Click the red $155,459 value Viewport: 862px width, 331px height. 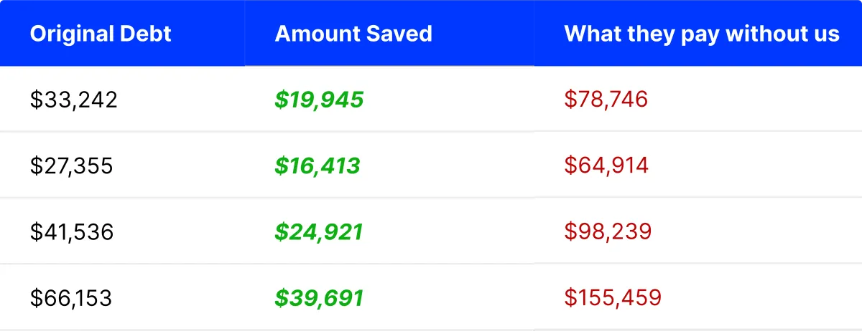click(x=613, y=298)
